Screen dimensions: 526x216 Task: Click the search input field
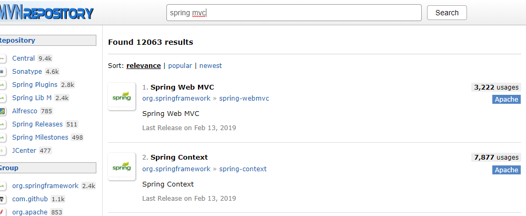click(294, 13)
